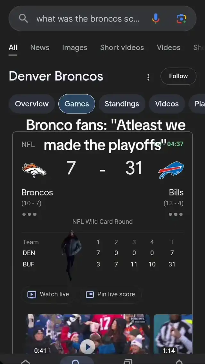This screenshot has height=364, width=205.
Task: Switch to the Images tab
Action: point(75,48)
